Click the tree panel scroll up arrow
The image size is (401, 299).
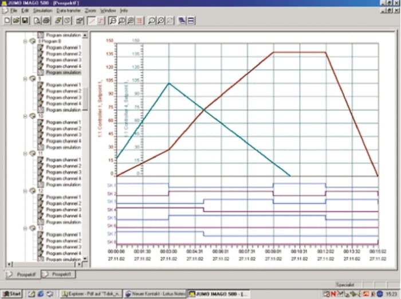click(x=85, y=35)
